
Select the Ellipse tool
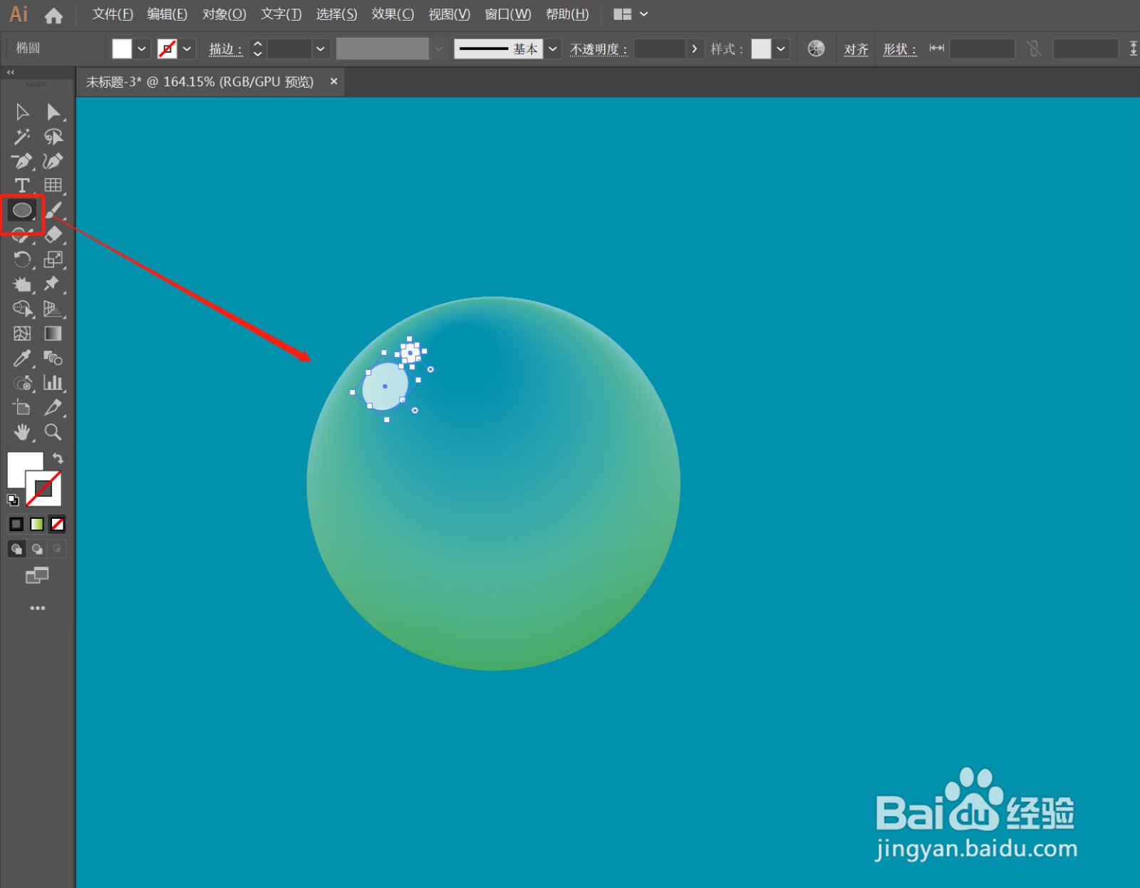tap(22, 210)
